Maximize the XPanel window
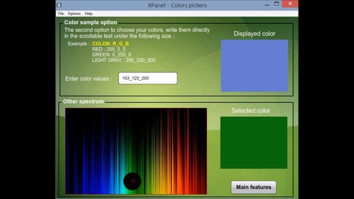 click(x=277, y=4)
